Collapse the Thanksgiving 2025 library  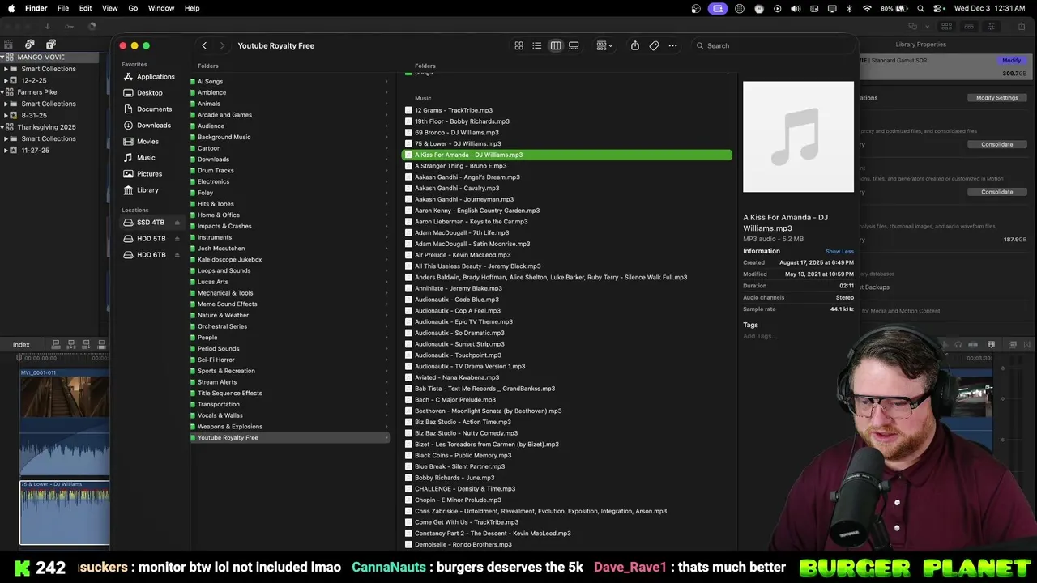pos(2,127)
